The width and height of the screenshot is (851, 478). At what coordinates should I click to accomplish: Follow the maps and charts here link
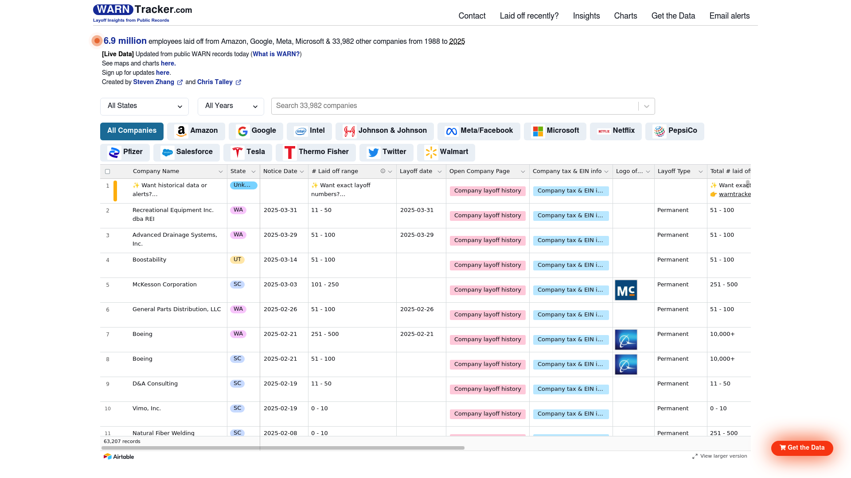pos(168,63)
